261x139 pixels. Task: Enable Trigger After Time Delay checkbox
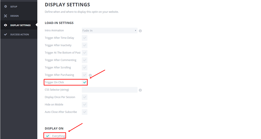(85, 38)
